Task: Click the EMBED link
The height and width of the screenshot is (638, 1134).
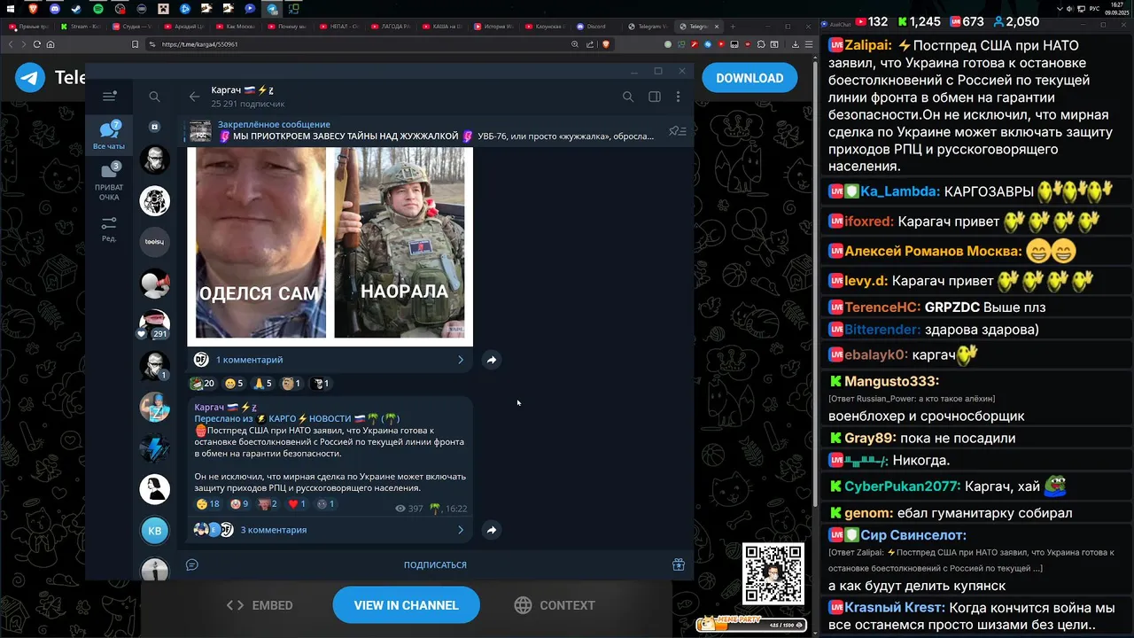Action: [x=260, y=605]
